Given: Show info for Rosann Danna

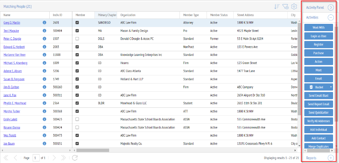Looking at the screenshot, I should pyautogui.click(x=44, y=128).
